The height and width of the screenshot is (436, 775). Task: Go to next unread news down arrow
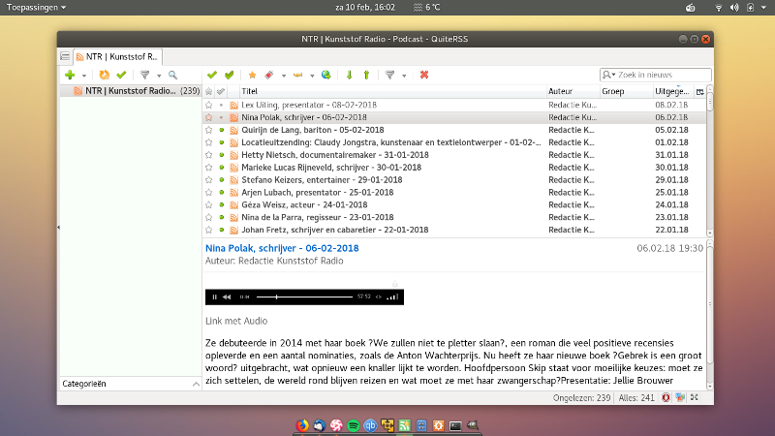pyautogui.click(x=349, y=75)
